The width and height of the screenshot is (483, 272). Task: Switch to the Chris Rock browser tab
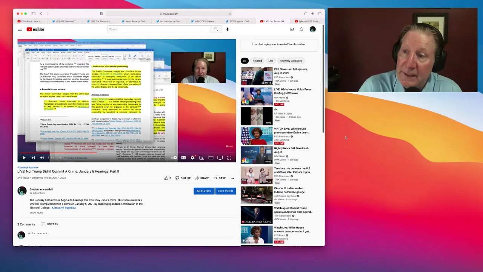coord(30,21)
